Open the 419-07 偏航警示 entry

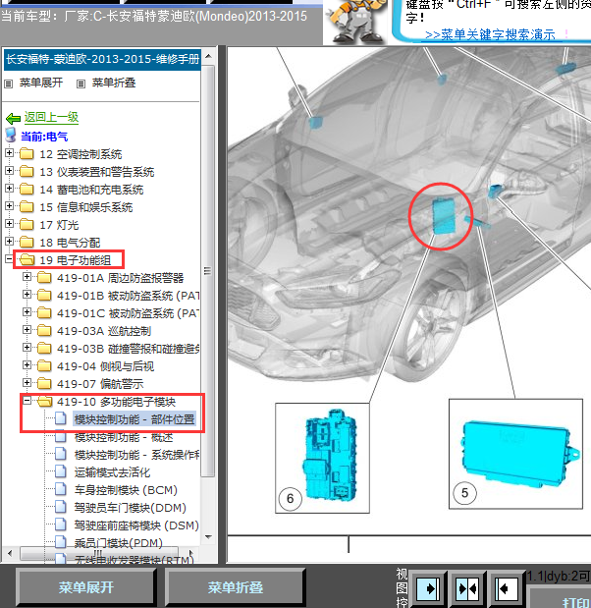[100, 384]
